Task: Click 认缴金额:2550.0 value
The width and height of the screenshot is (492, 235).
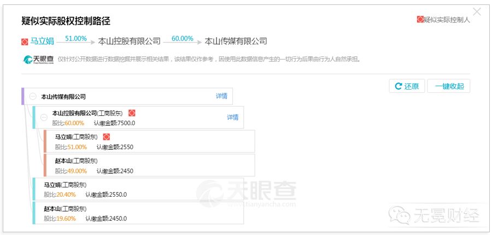Action: click(x=106, y=195)
